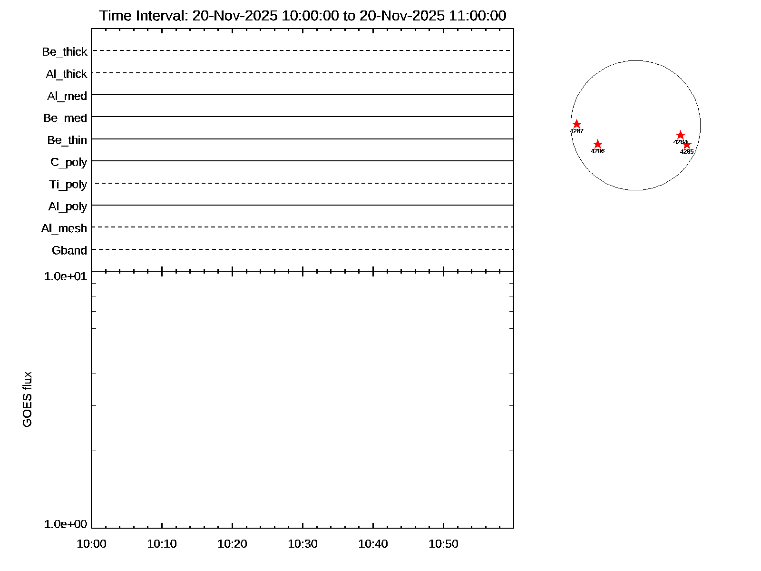Click the Time Interval plot title
This screenshot has height=571, width=761.
click(302, 16)
